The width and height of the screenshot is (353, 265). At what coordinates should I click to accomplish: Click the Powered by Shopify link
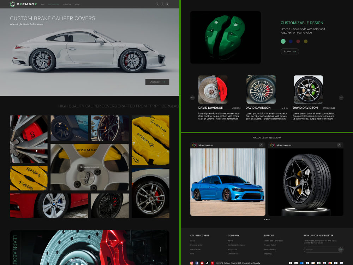point(251,263)
